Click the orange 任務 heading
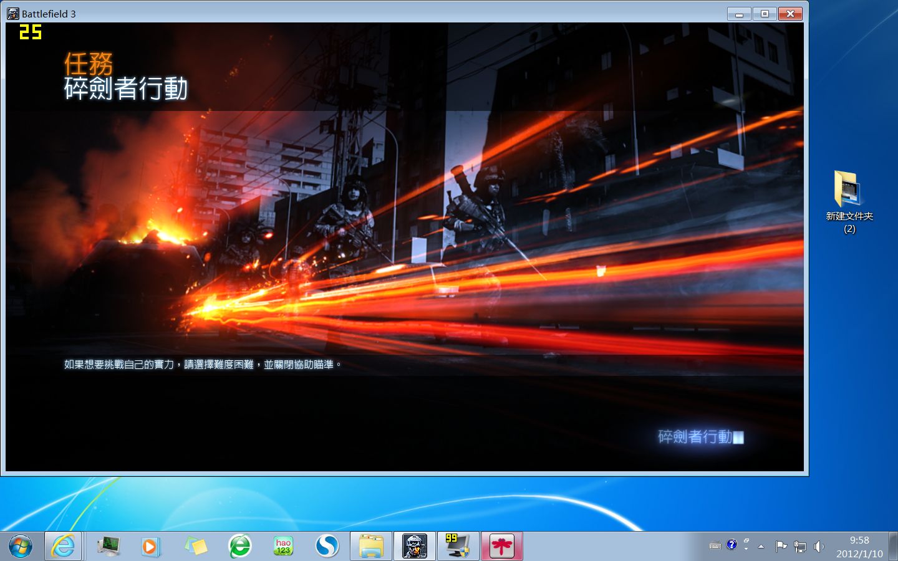This screenshot has width=898, height=561. (x=89, y=64)
